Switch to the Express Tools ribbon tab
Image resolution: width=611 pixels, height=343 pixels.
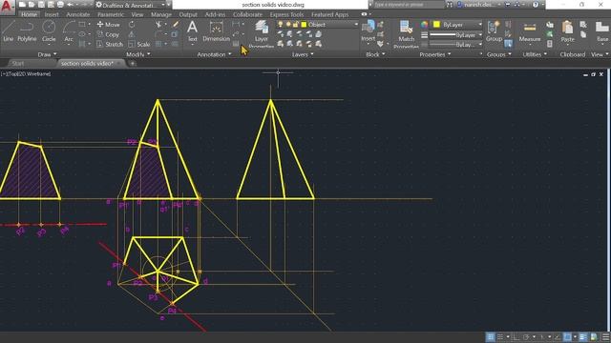tap(286, 14)
